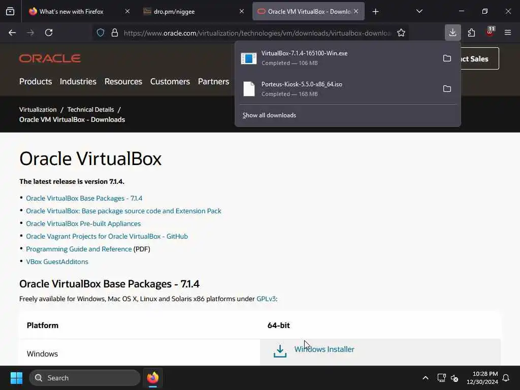The image size is (520, 390).
Task: Close the Oracle VM VirtualBox tab
Action: (356, 11)
